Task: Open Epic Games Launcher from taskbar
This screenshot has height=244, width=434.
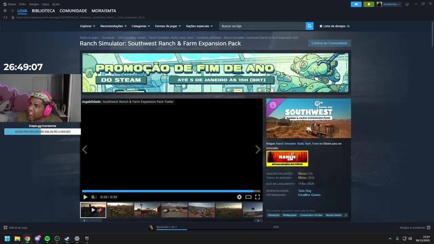Action: point(87,239)
